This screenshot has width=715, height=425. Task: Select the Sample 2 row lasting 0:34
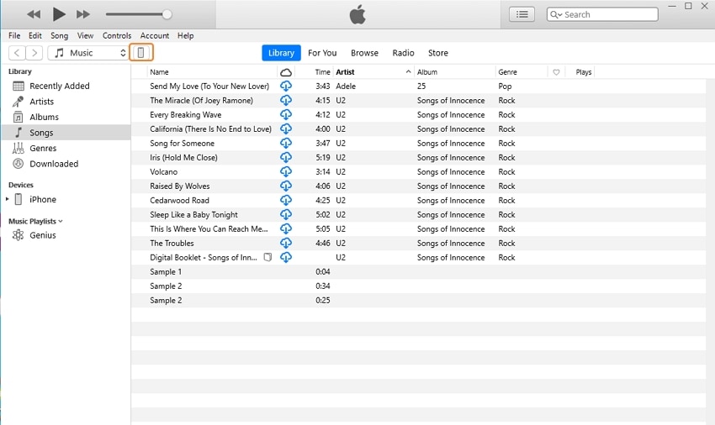419,286
